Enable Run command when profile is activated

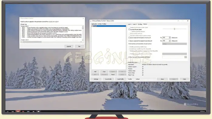pyautogui.click(x=129, y=57)
